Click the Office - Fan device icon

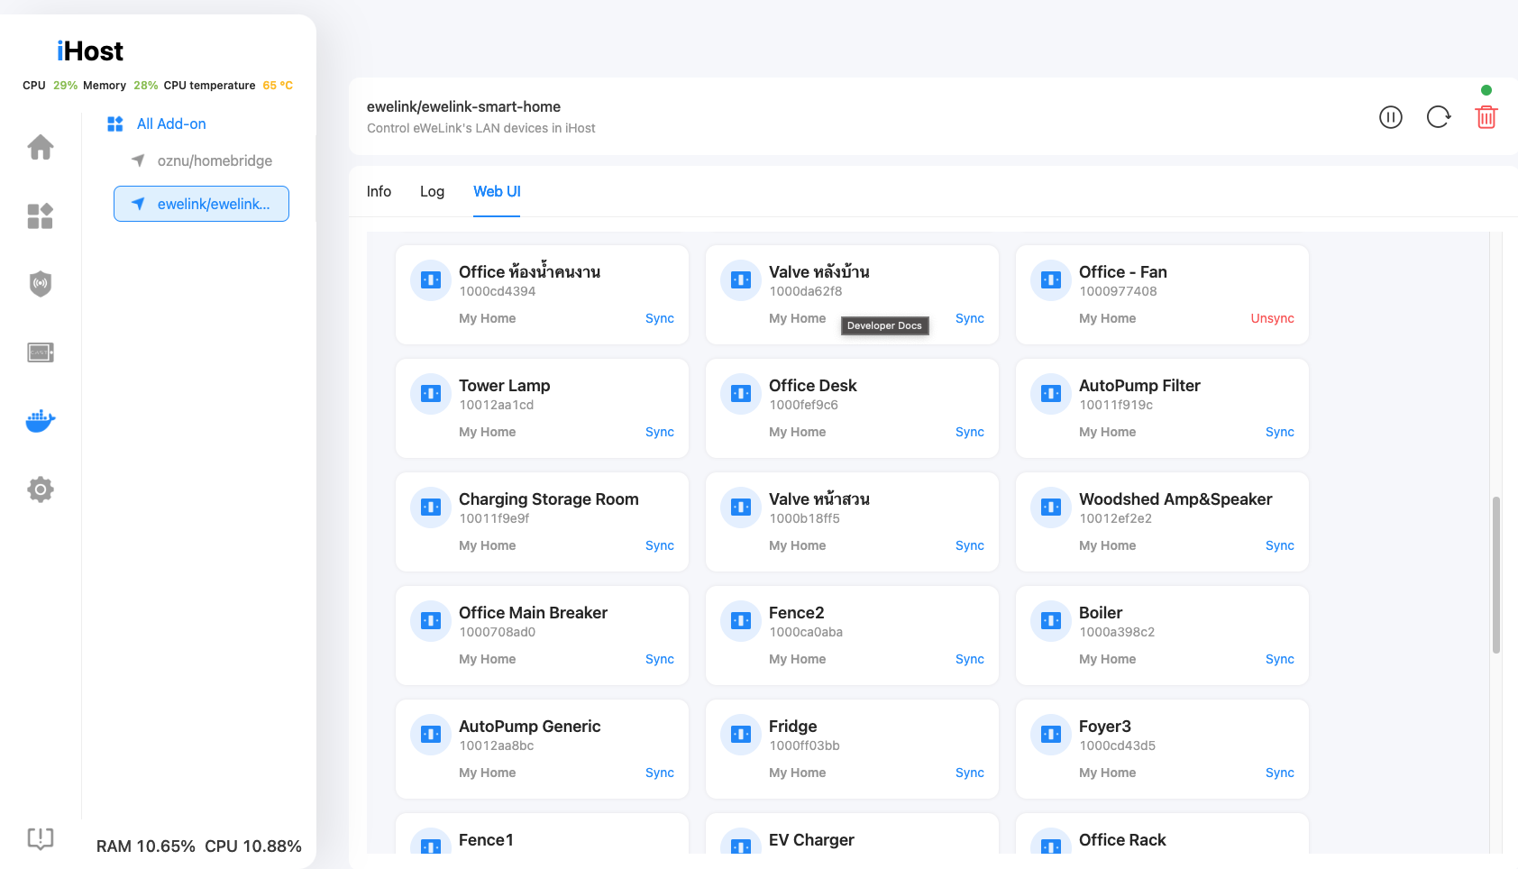[x=1051, y=280]
